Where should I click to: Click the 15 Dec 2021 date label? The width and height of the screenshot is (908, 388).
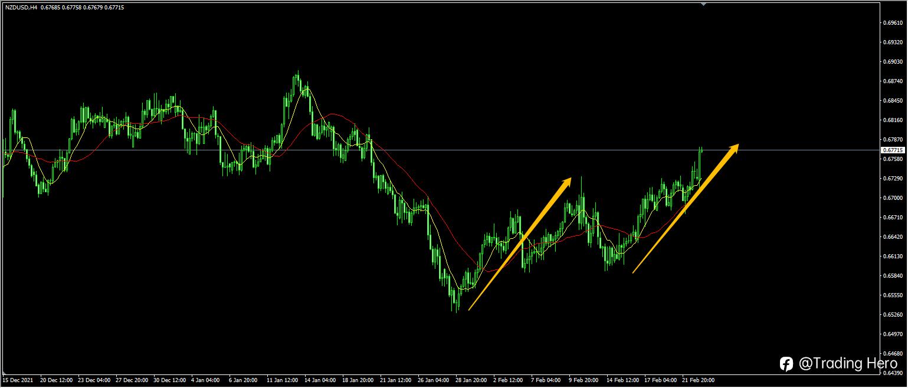click(x=17, y=380)
